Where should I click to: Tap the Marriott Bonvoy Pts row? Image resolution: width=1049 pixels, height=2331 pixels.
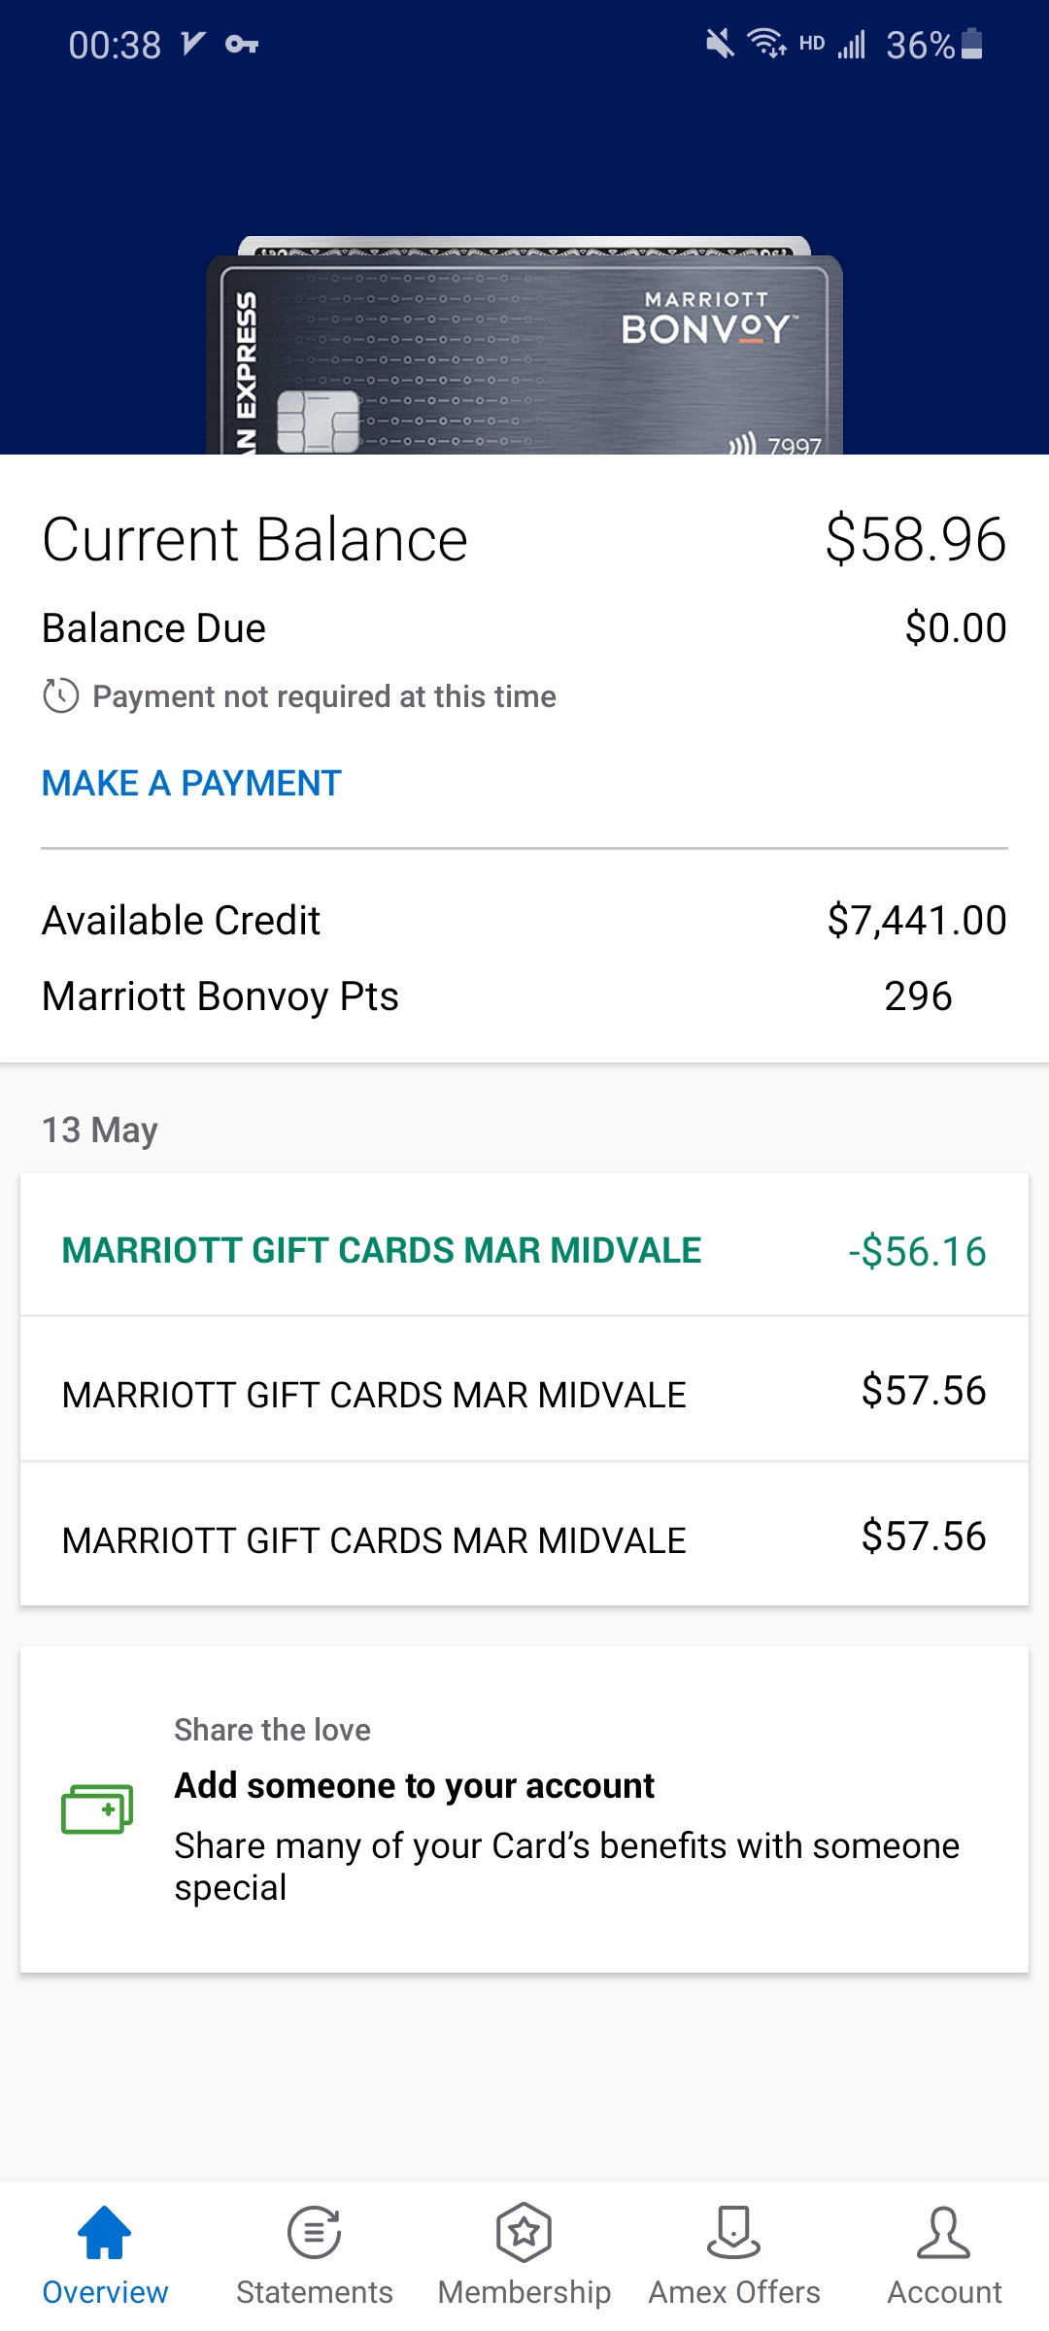pos(524,997)
